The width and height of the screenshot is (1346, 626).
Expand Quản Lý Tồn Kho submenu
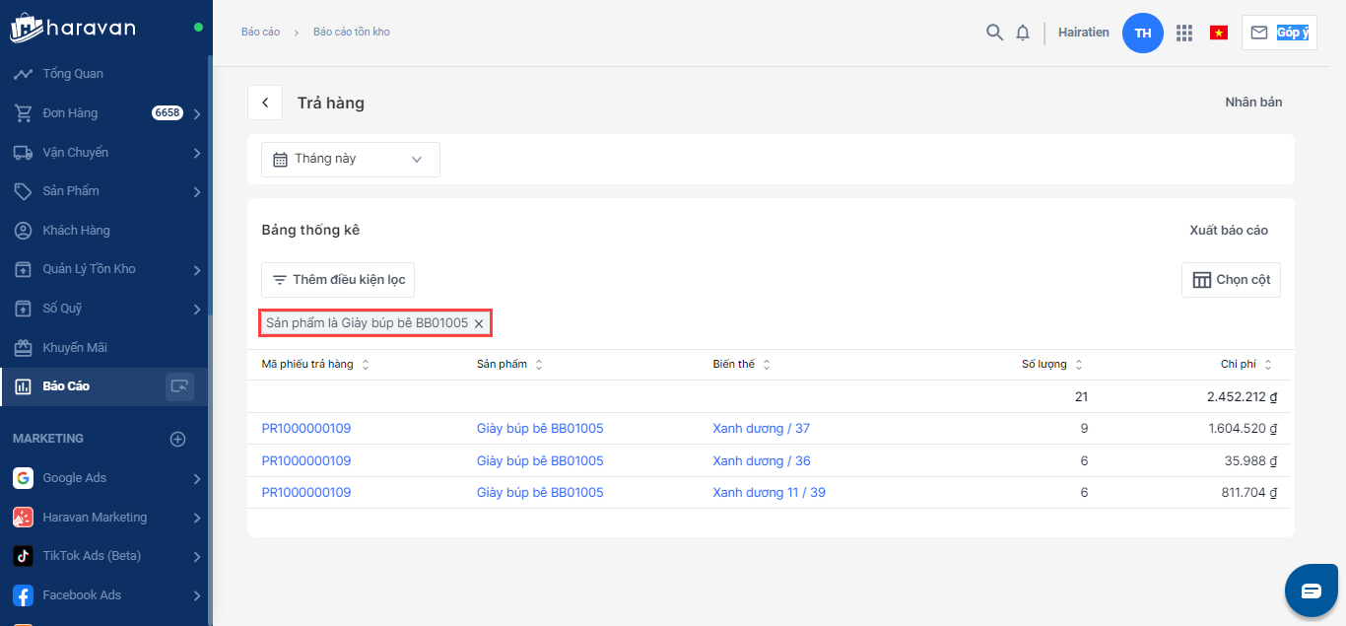tap(197, 269)
